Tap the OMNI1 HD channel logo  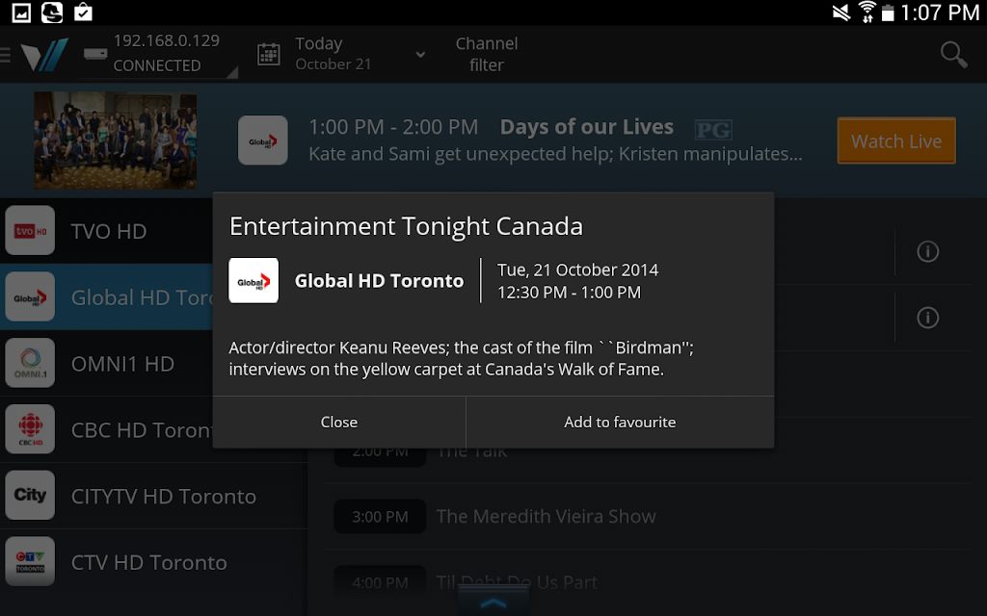(x=30, y=364)
